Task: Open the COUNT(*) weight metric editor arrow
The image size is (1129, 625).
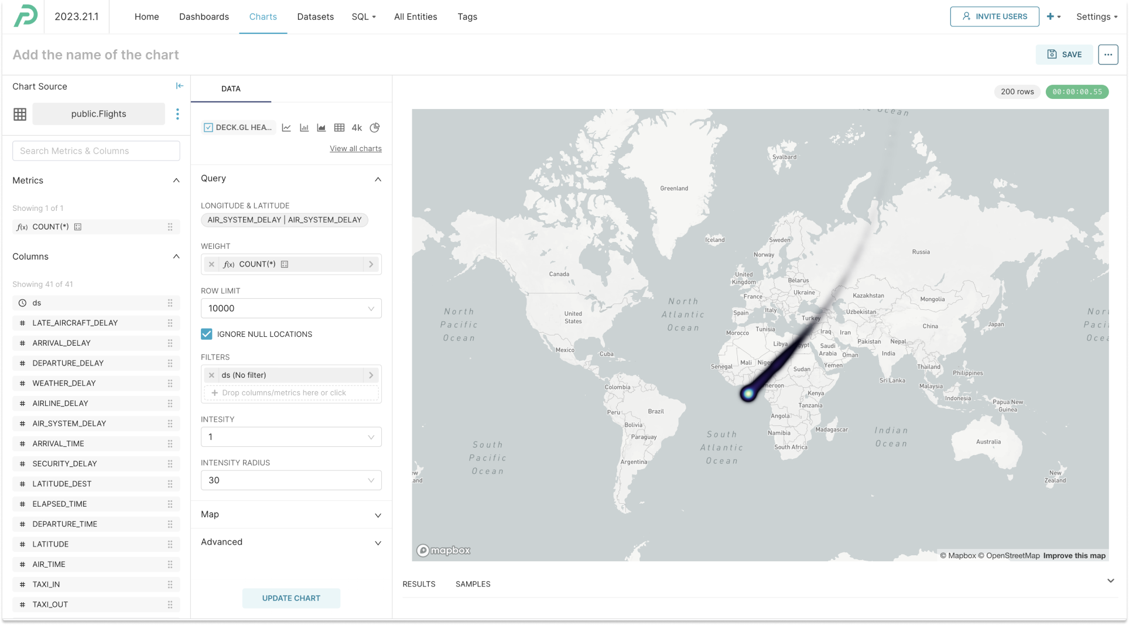Action: coord(371,265)
